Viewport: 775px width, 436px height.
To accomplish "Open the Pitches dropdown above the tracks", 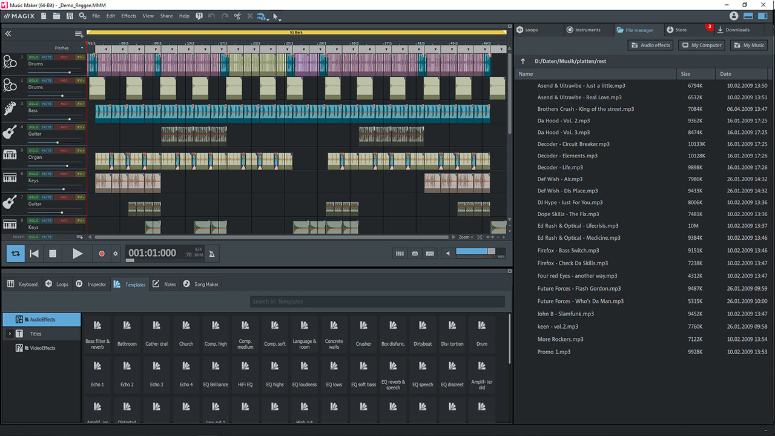I will (67, 47).
